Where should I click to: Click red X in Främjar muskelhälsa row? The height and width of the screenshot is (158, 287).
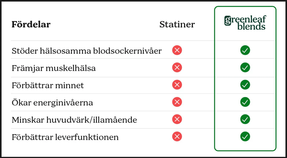tap(177, 68)
